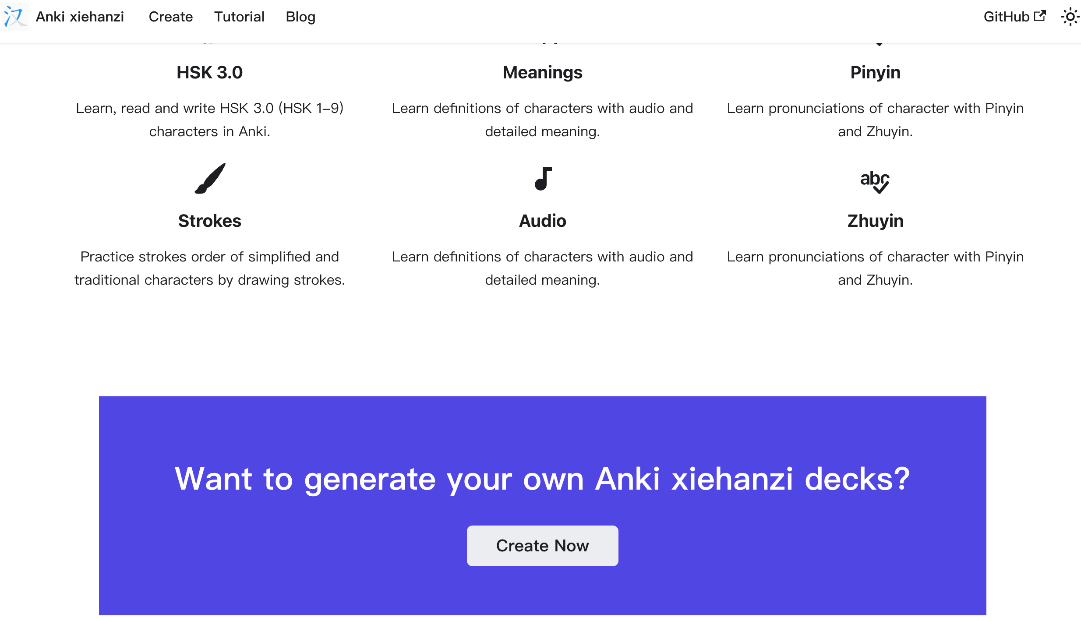This screenshot has height=621, width=1081.
Task: Open the GitHub link in navbar
Action: (1014, 17)
